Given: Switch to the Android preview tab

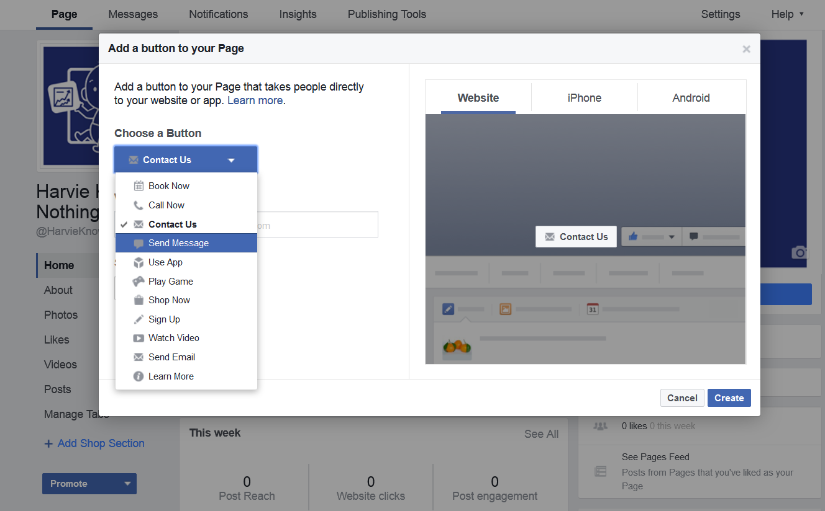Looking at the screenshot, I should pyautogui.click(x=691, y=98).
